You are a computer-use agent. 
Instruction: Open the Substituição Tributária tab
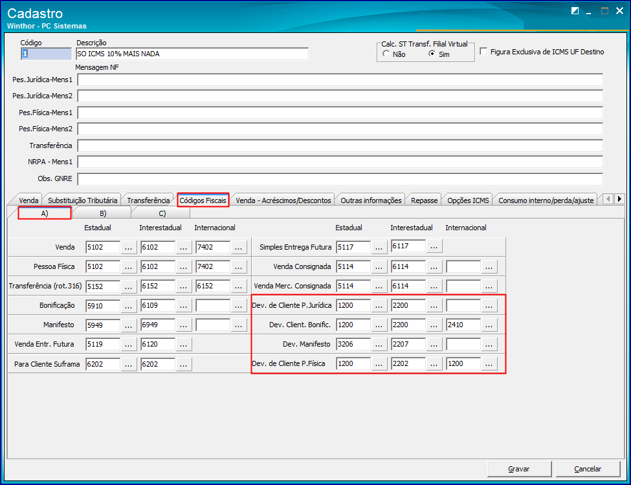[82, 200]
